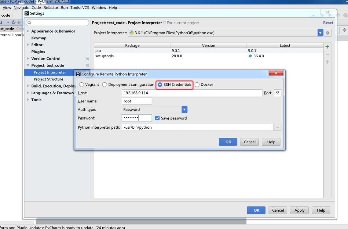
Task: Select the Vagrant radio button
Action: tap(82, 84)
